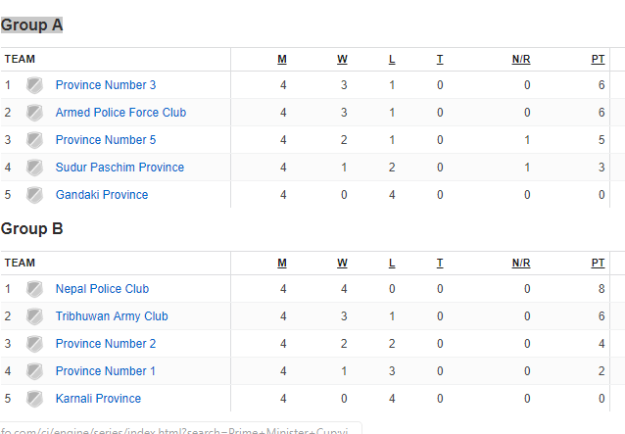The width and height of the screenshot is (625, 434).
Task: Click the Province Number 5 shield icon
Action: coord(34,140)
